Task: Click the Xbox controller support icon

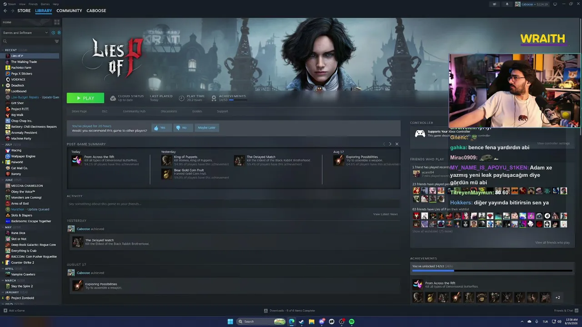Action: 420,134
